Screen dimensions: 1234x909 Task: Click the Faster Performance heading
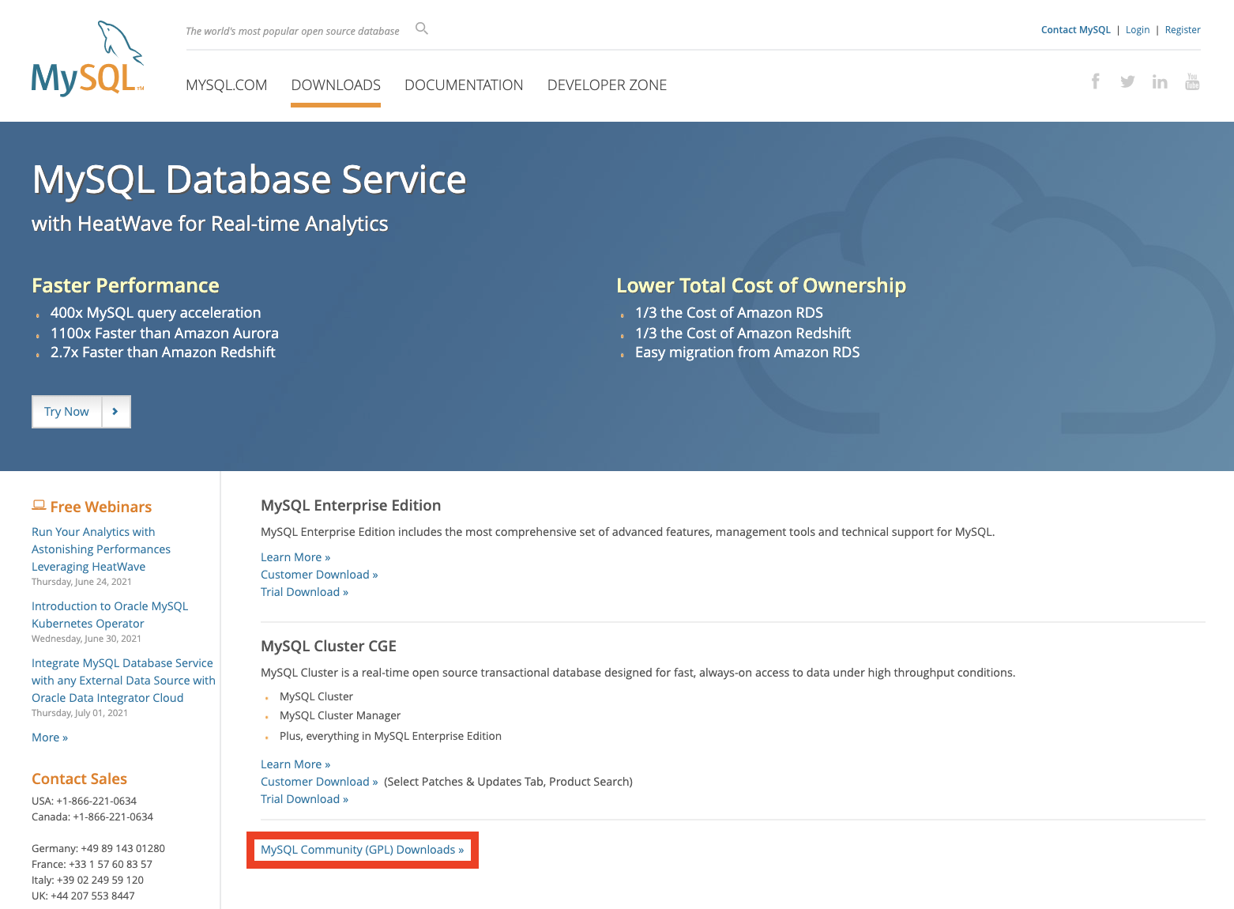126,285
